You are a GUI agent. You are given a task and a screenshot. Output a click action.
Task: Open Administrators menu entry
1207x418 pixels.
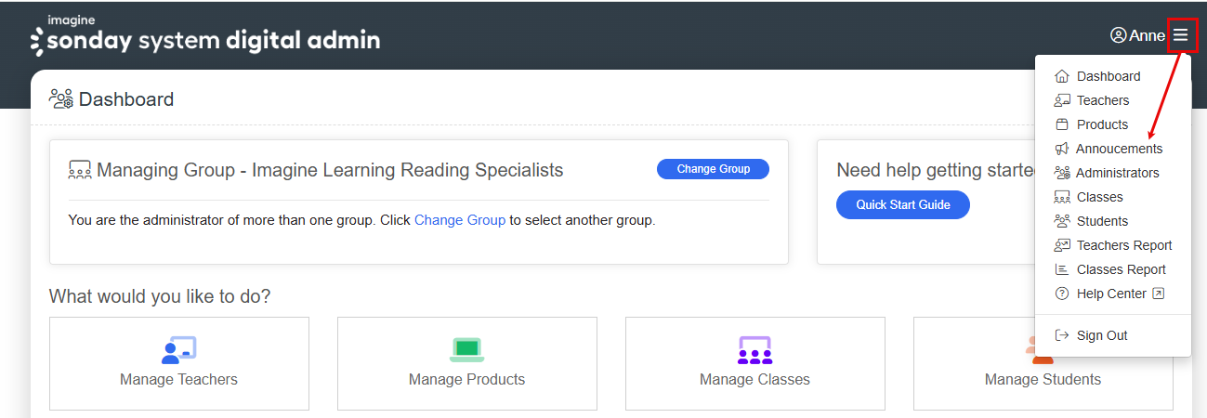[1117, 173]
